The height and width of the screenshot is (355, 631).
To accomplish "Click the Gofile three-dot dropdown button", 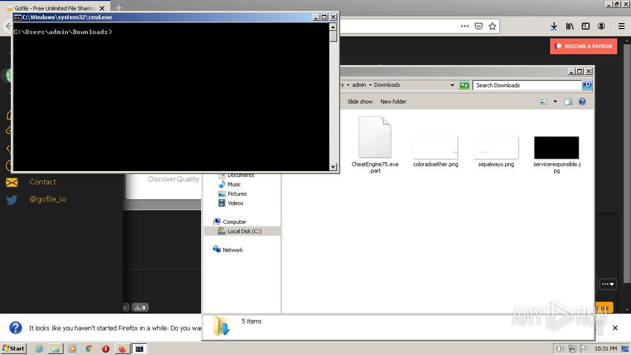I will [x=608, y=284].
